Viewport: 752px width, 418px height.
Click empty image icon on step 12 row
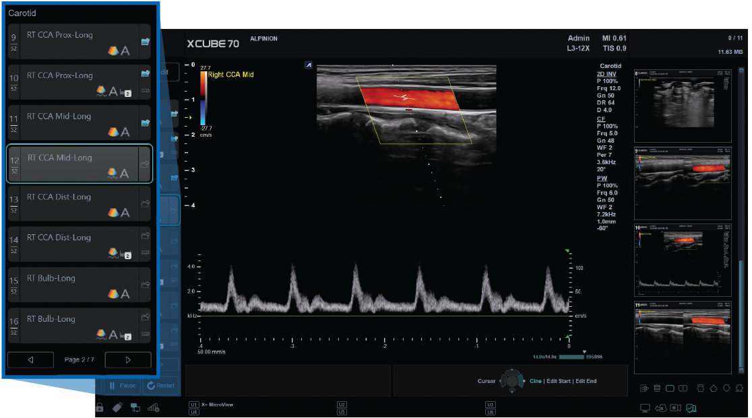pyautogui.click(x=145, y=164)
